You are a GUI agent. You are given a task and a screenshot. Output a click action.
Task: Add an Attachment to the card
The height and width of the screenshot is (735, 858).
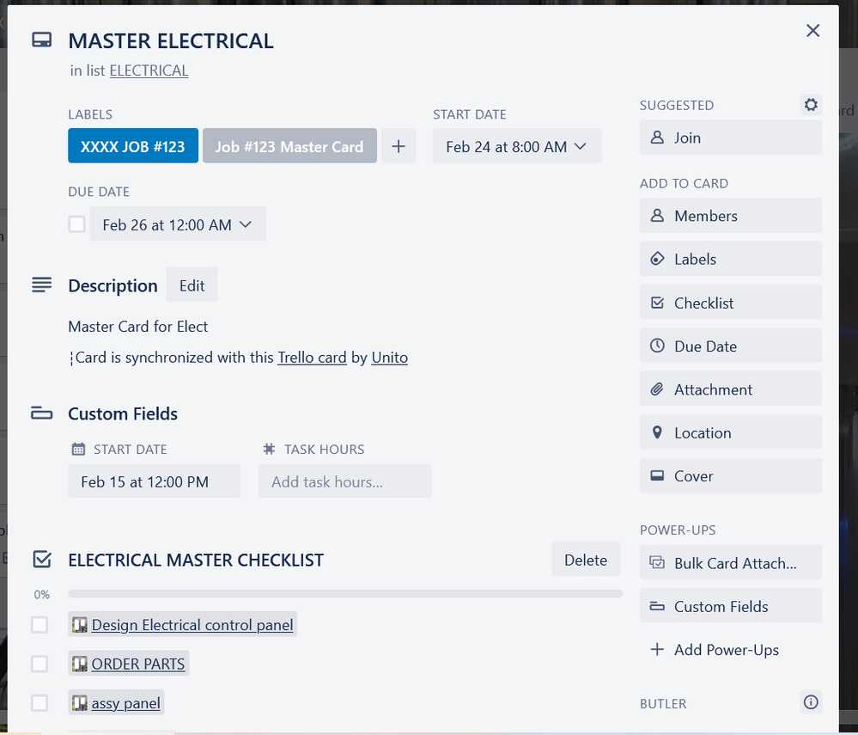(x=731, y=389)
